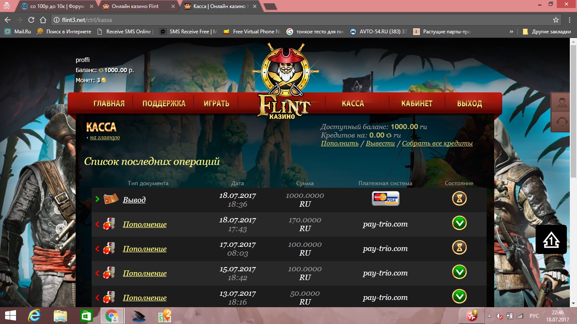The image size is (577, 324).
Task: Open ПОДДЕРЖКА in the site menu
Action: tap(164, 104)
